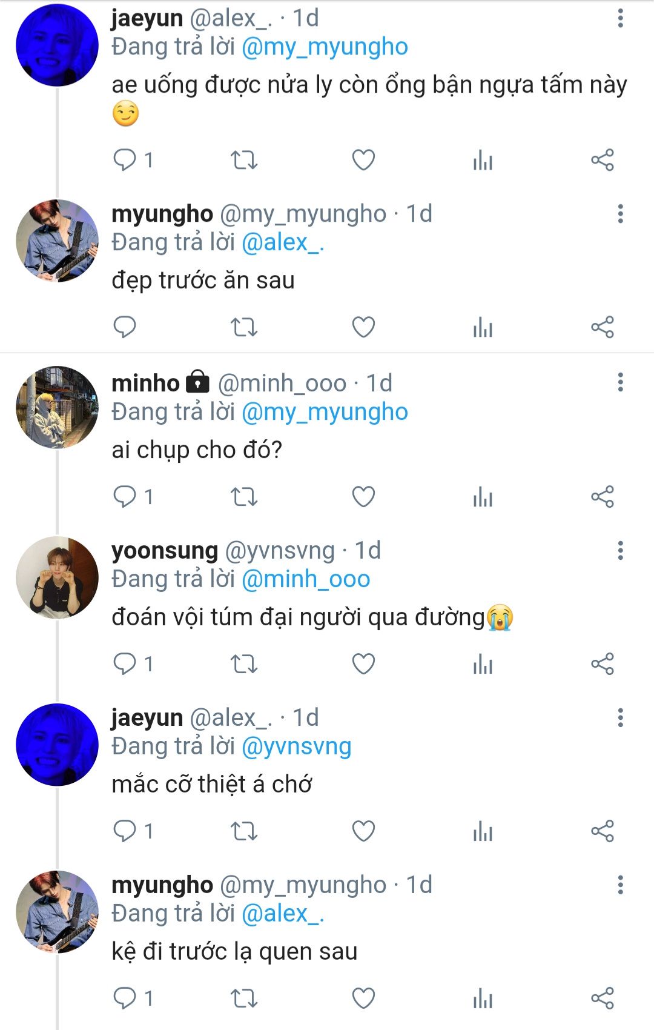The height and width of the screenshot is (1030, 654).
Task: Like minho's "ai chụp cho đó?" reply
Action: click(363, 497)
